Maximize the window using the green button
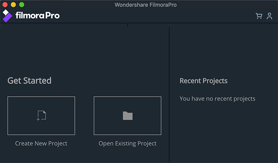This screenshot has width=278, height=163. [x=22, y=5]
